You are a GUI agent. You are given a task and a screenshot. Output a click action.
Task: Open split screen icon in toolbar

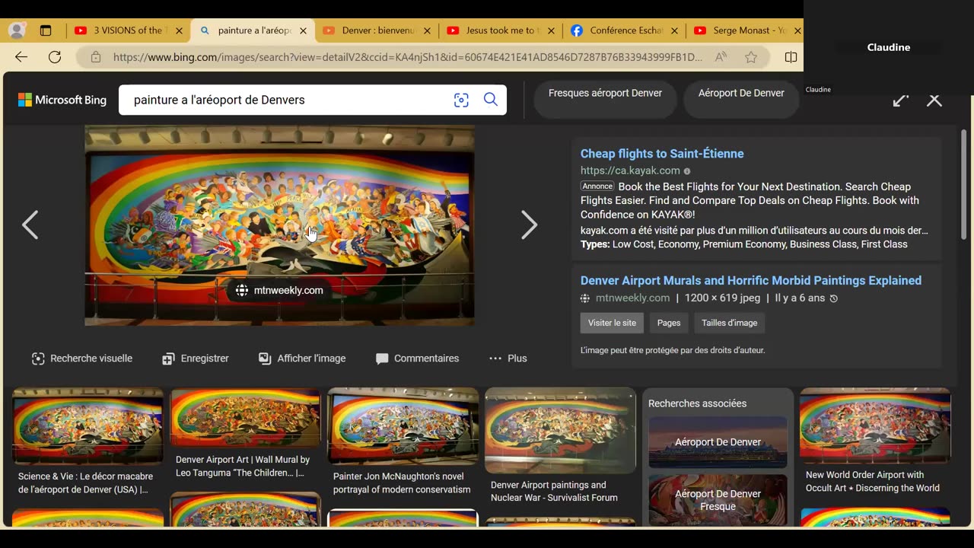[x=791, y=57]
